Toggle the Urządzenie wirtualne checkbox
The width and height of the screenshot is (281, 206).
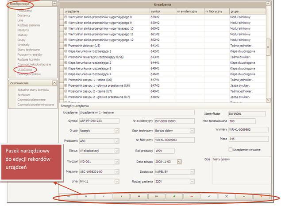coord(231,150)
